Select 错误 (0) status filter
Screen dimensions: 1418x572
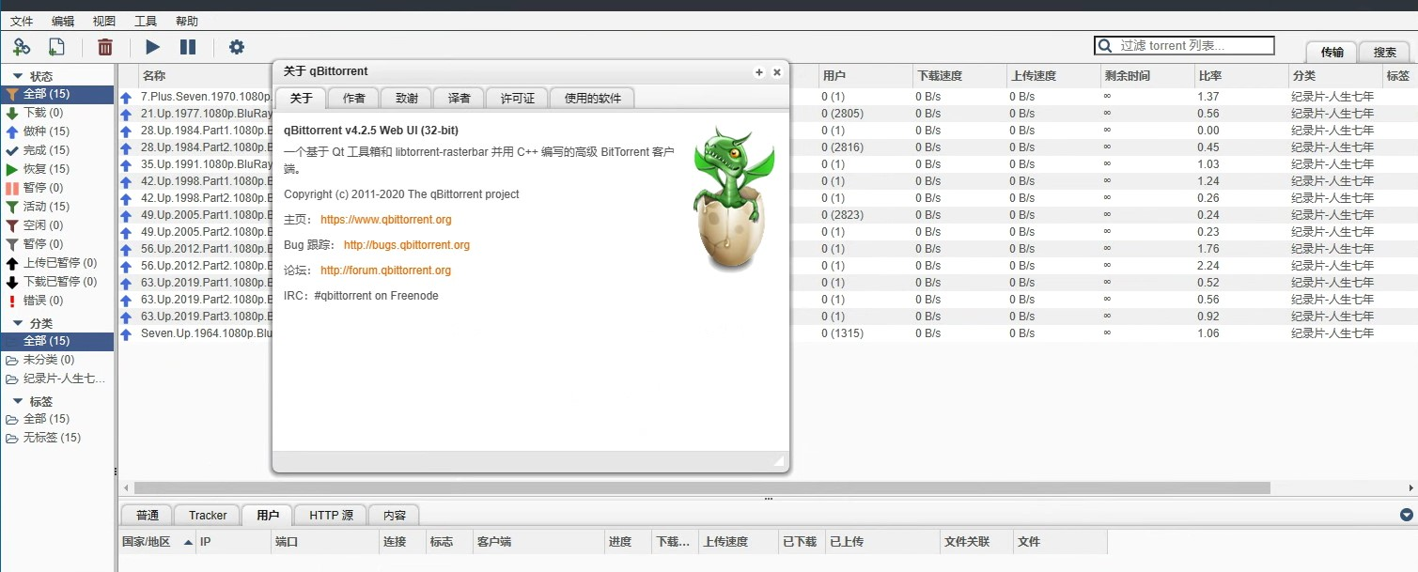(57, 301)
